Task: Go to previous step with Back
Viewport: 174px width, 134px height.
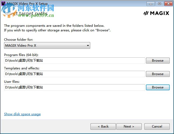Action: (103, 126)
